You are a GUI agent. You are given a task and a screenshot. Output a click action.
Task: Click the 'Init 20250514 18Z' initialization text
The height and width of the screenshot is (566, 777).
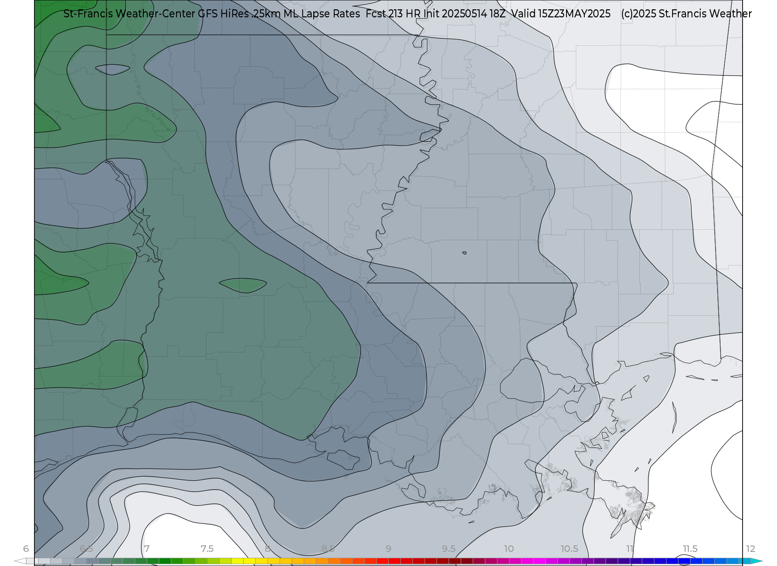coord(465,14)
